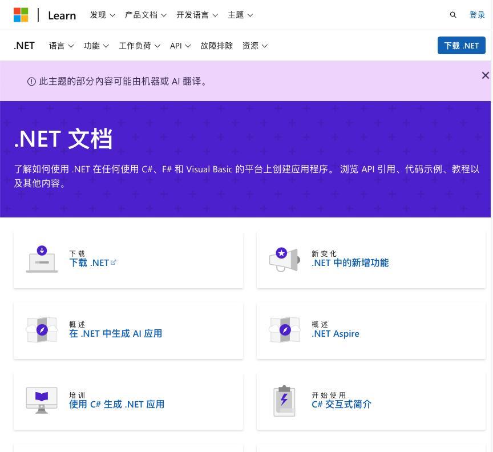
Task: Go to 故障排除 page
Action: (x=217, y=46)
